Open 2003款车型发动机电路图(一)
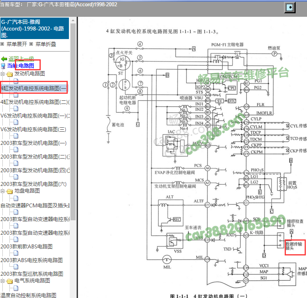The height and width of the screenshot is (298, 307). [34, 143]
